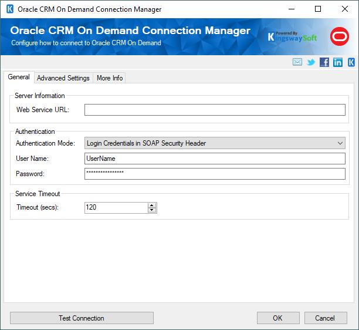Click the Cancel button

pyautogui.click(x=325, y=318)
